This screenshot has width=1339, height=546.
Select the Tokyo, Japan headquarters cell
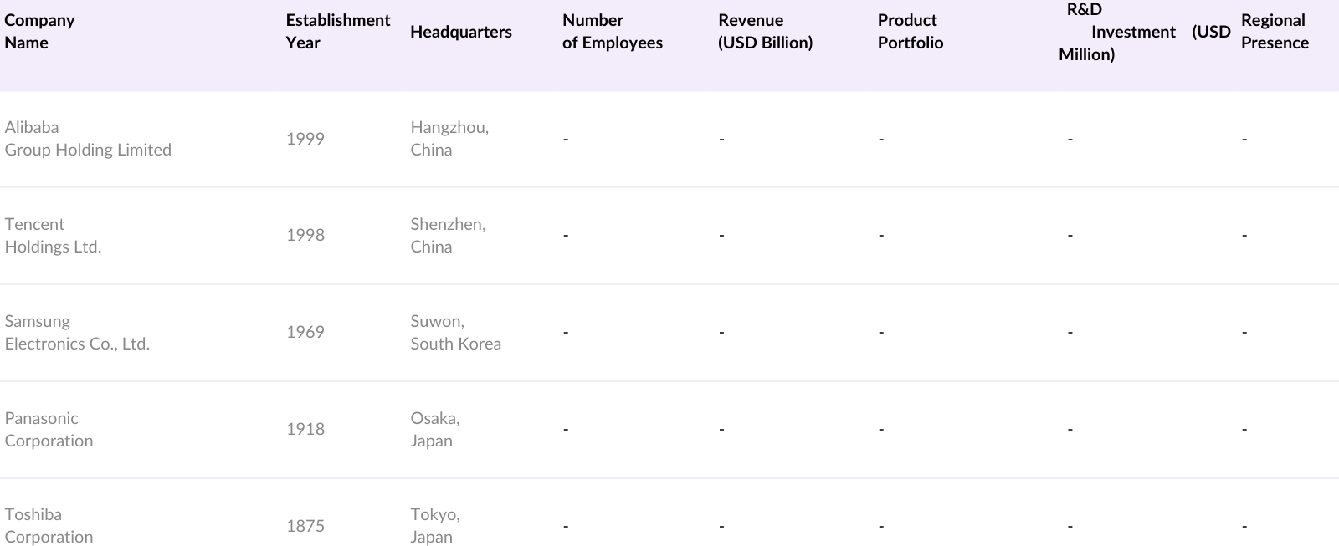click(434, 526)
